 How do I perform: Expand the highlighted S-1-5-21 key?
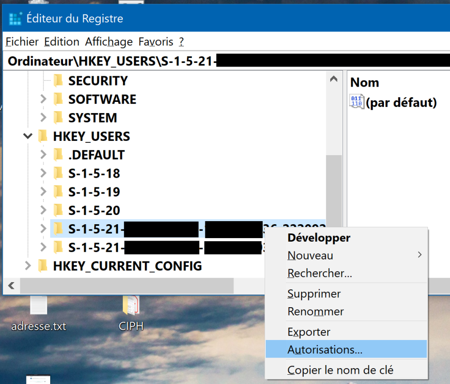point(44,229)
